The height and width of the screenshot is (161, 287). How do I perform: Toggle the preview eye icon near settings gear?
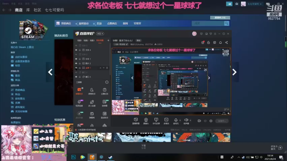click(x=205, y=121)
